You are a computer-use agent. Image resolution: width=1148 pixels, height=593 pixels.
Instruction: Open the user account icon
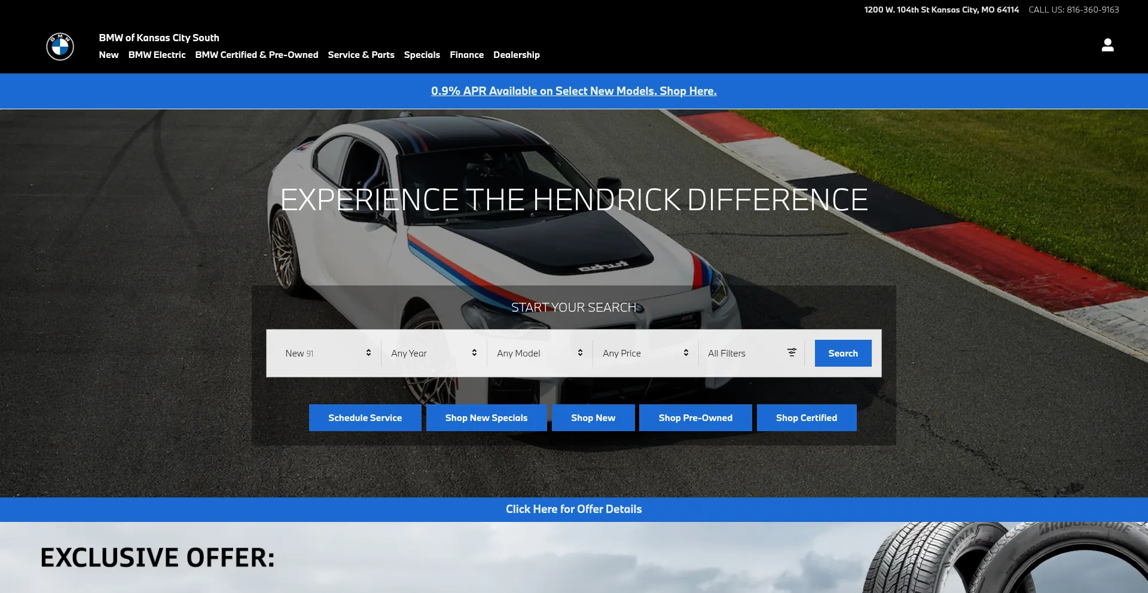[1107, 45]
